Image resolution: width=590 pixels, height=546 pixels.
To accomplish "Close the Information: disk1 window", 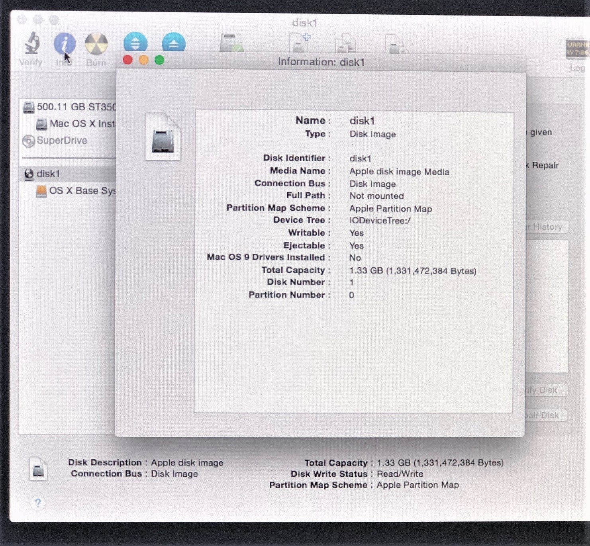I will pos(127,60).
